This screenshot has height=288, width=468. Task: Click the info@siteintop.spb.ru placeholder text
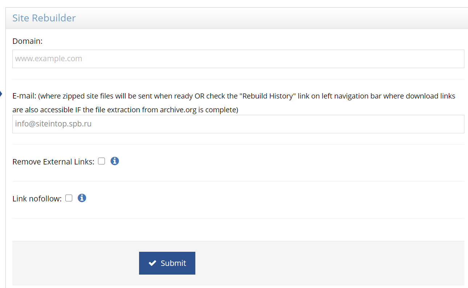(x=53, y=124)
